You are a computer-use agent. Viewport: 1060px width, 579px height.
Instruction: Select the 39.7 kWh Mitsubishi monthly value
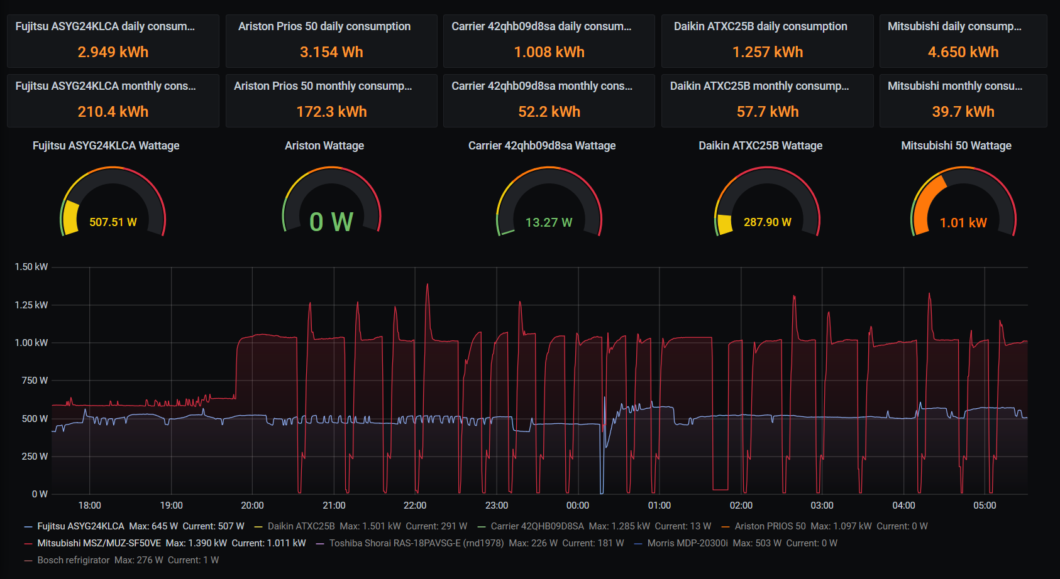click(x=963, y=112)
